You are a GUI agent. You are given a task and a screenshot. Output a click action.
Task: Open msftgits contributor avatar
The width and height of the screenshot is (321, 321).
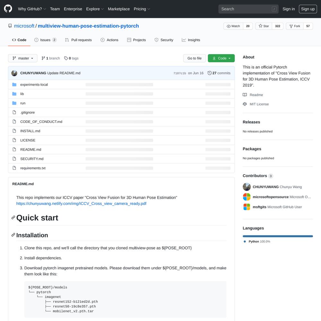[x=247, y=207]
